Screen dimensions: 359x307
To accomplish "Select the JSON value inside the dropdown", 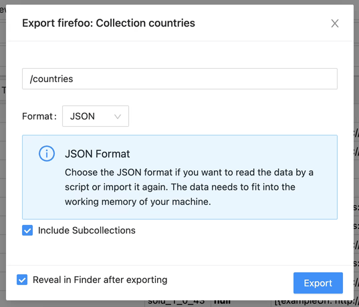I will tap(82, 116).
